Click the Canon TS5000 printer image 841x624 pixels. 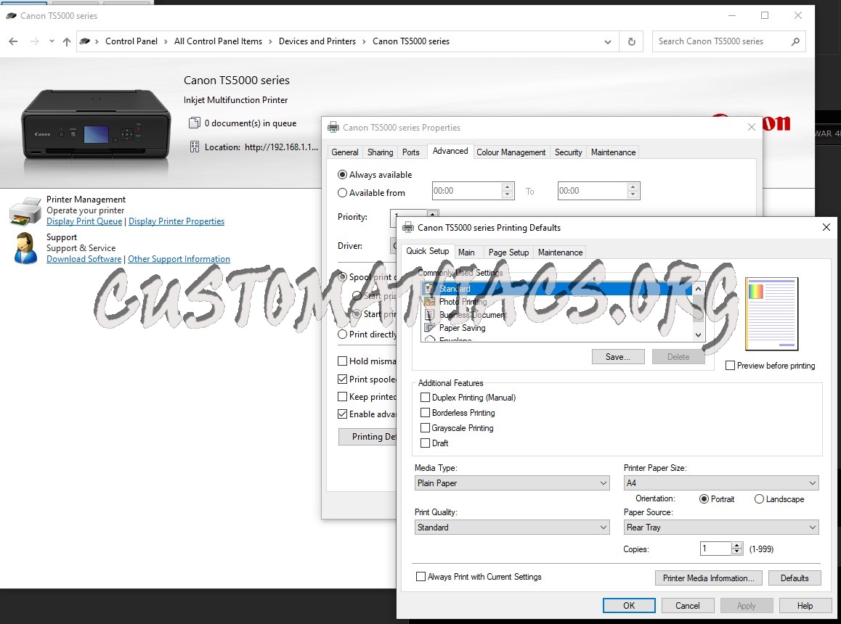[x=95, y=124]
